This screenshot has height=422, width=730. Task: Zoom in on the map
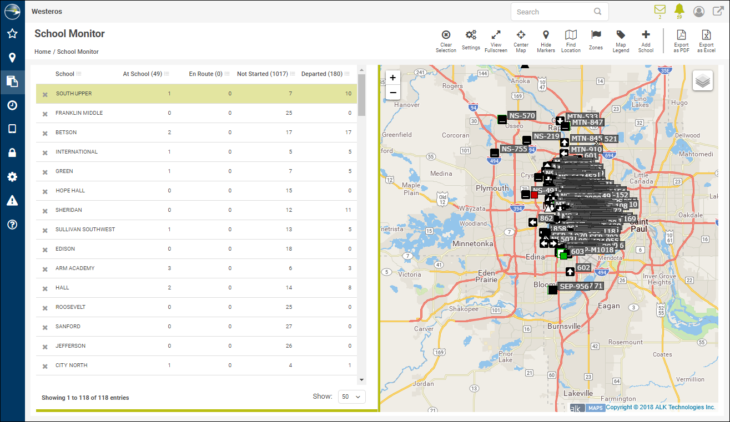click(393, 78)
